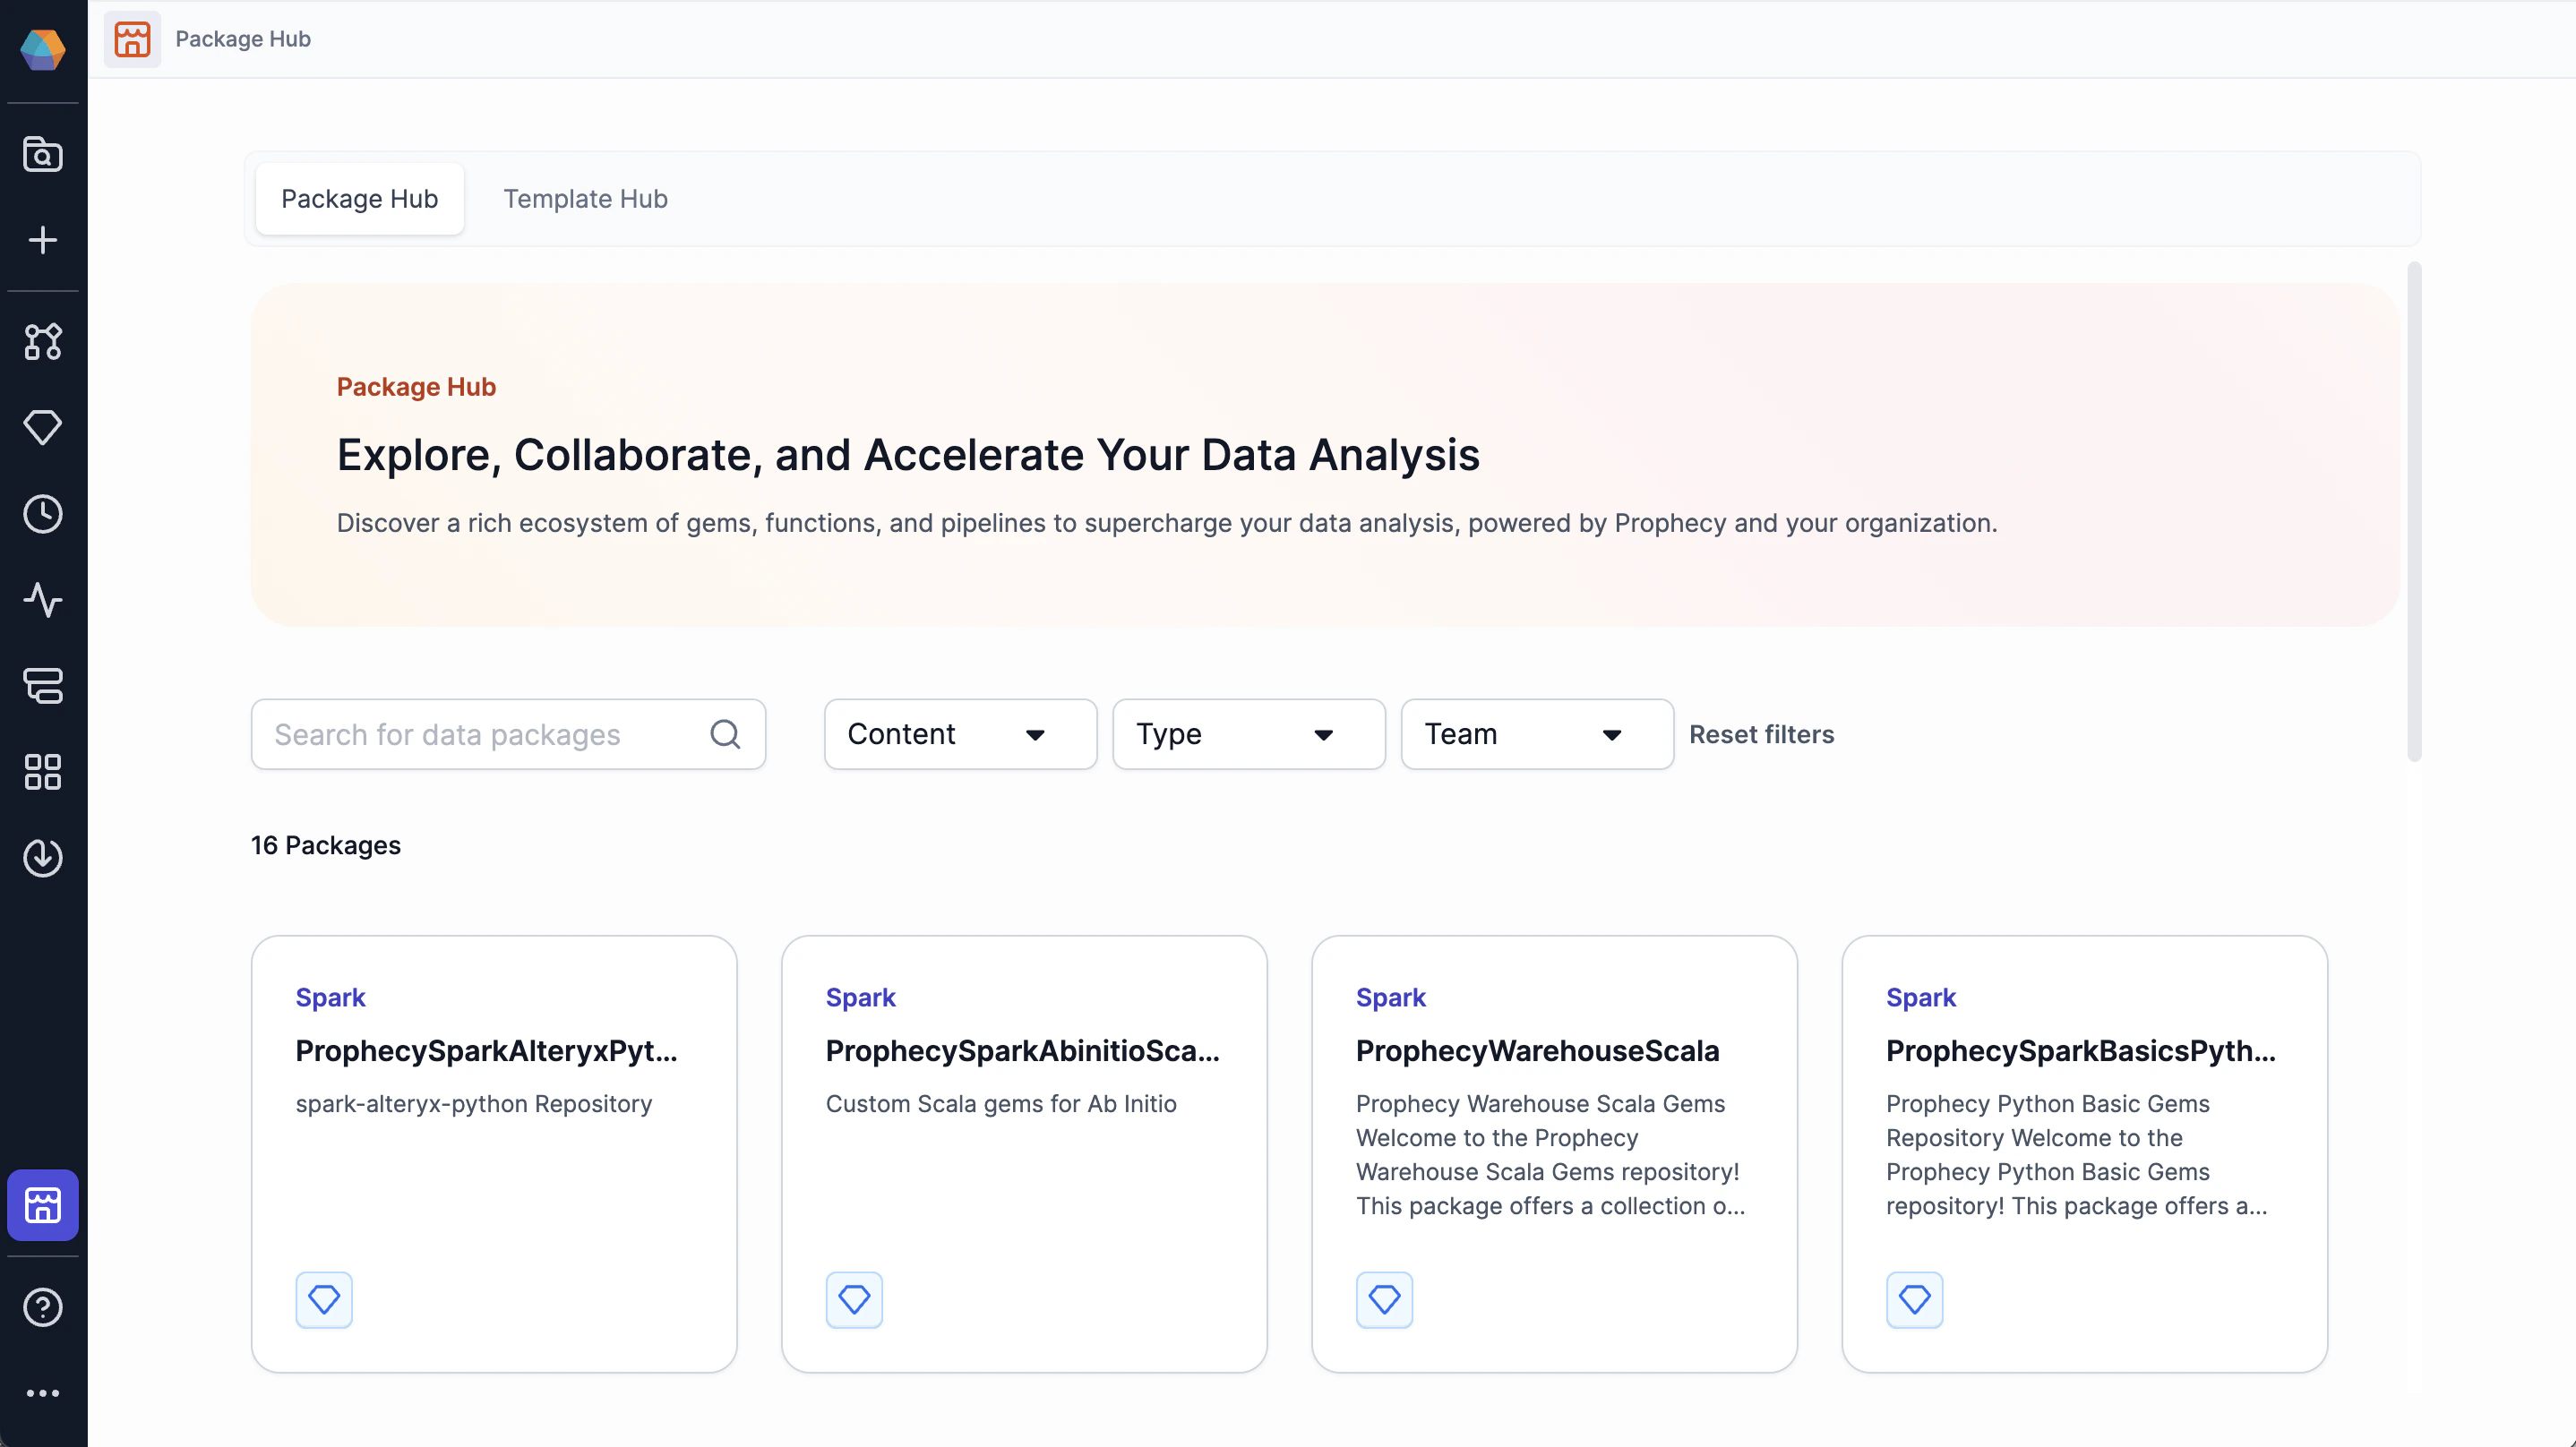Switch to the Template Hub tab
2576x1447 pixels.
pos(585,198)
